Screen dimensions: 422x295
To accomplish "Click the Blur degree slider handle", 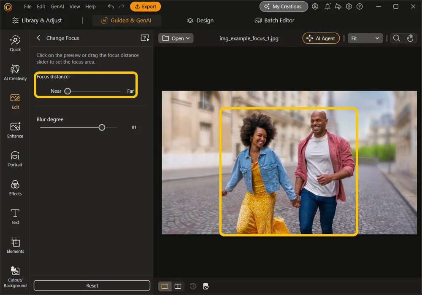I will (102, 127).
